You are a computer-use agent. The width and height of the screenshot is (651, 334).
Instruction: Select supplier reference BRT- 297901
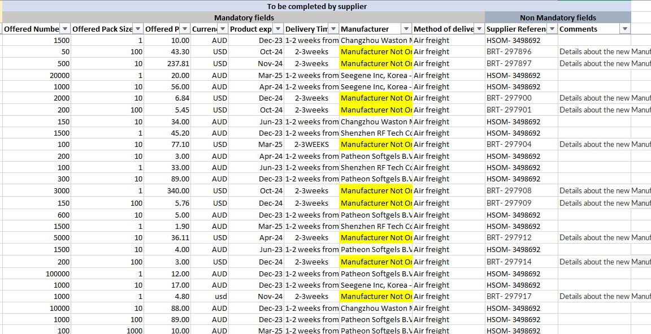521,110
